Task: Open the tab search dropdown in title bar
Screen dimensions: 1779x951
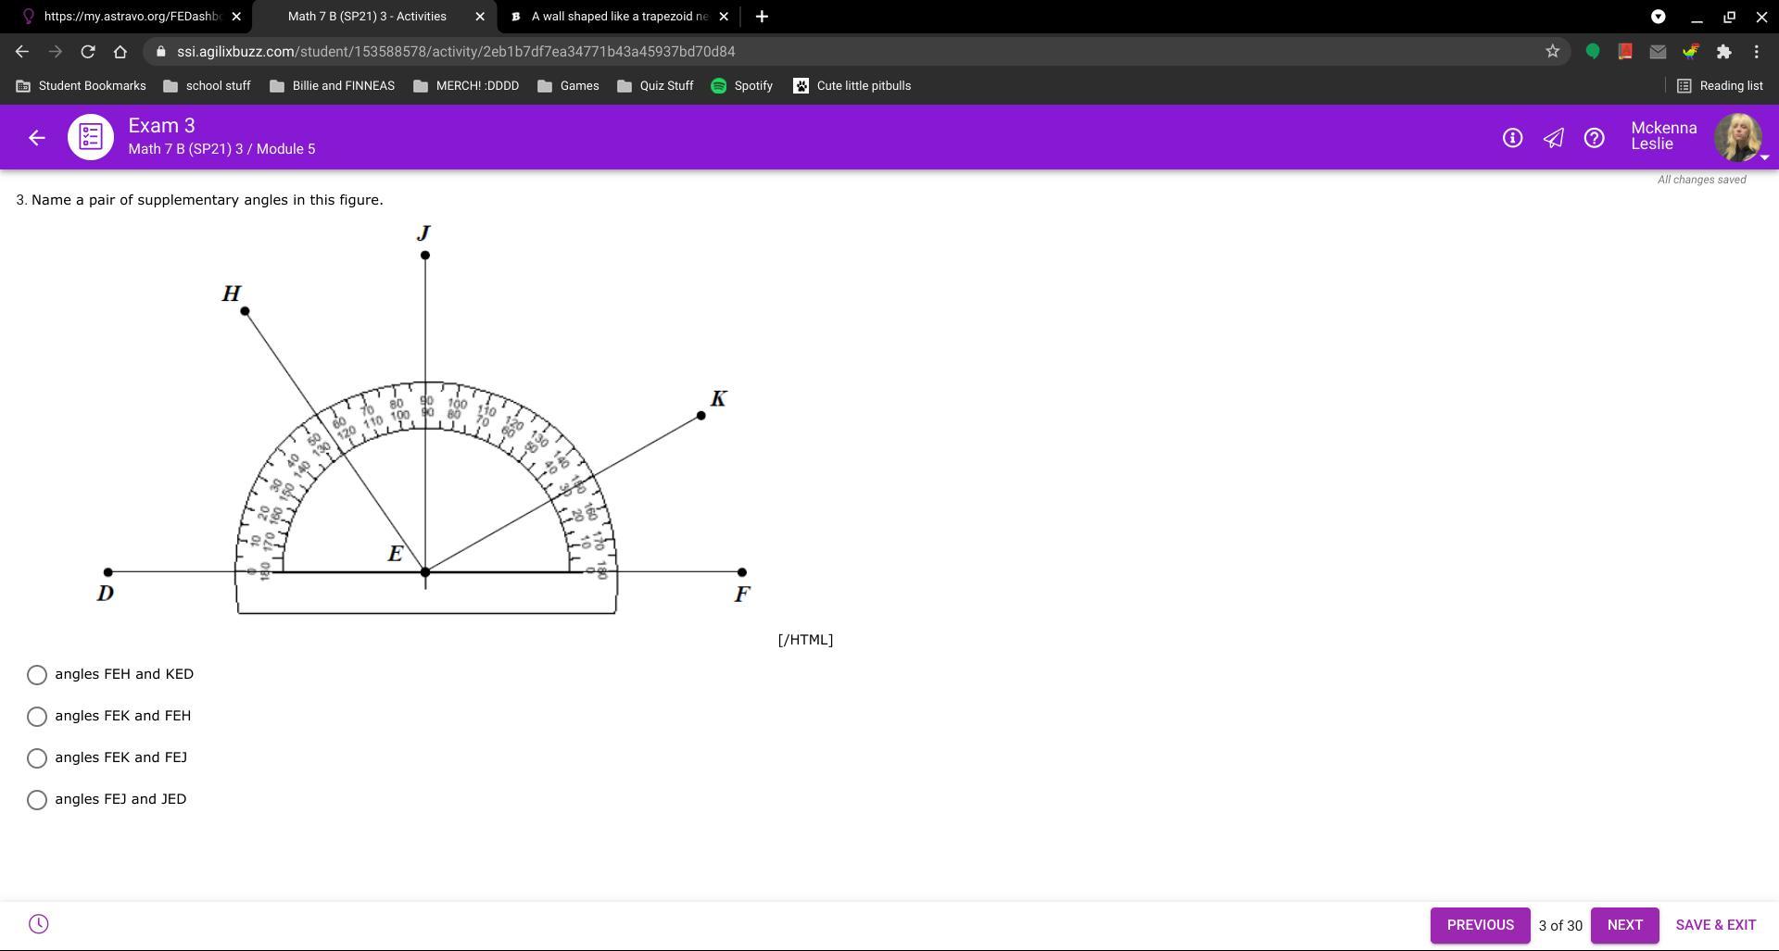Action: click(x=1659, y=17)
